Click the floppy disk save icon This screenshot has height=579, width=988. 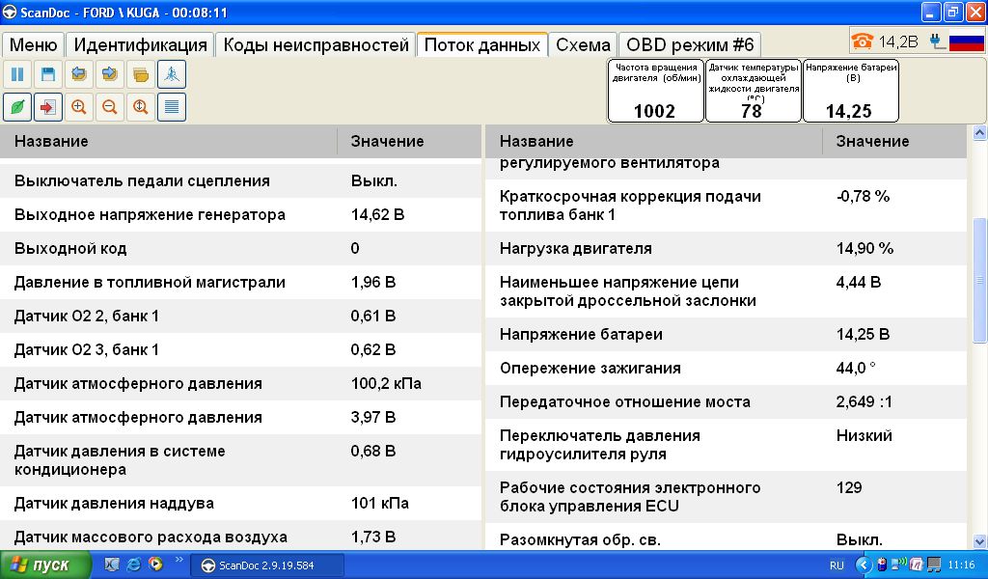pyautogui.click(x=48, y=74)
